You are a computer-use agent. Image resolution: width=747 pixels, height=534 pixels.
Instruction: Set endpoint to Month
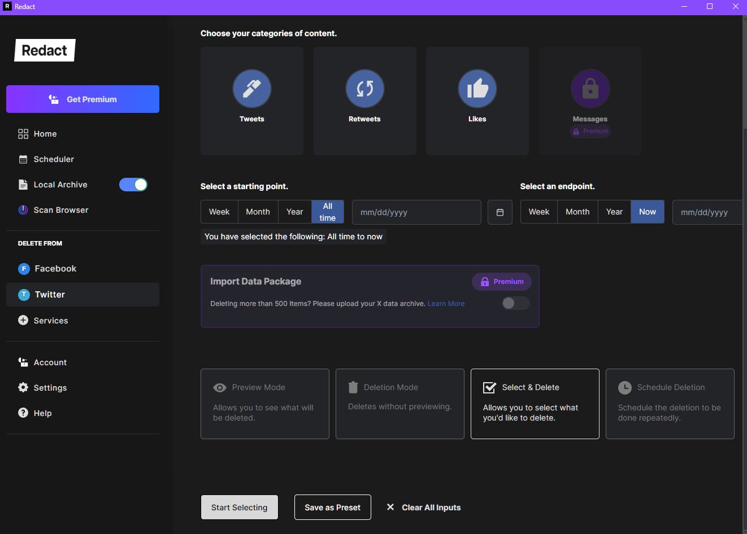[x=577, y=212]
